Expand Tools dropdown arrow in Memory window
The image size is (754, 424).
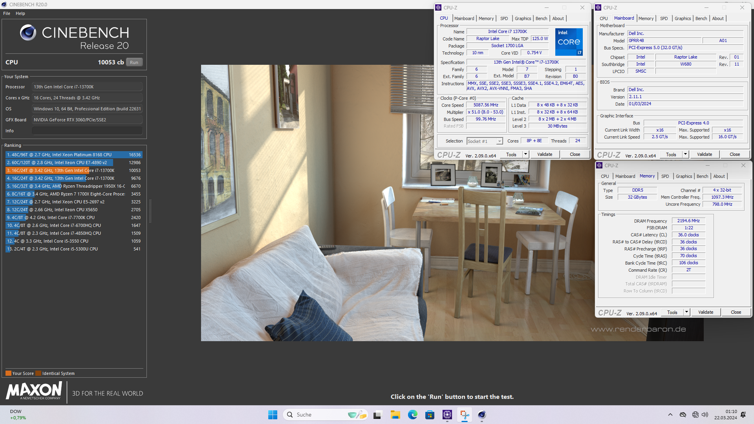tap(686, 313)
